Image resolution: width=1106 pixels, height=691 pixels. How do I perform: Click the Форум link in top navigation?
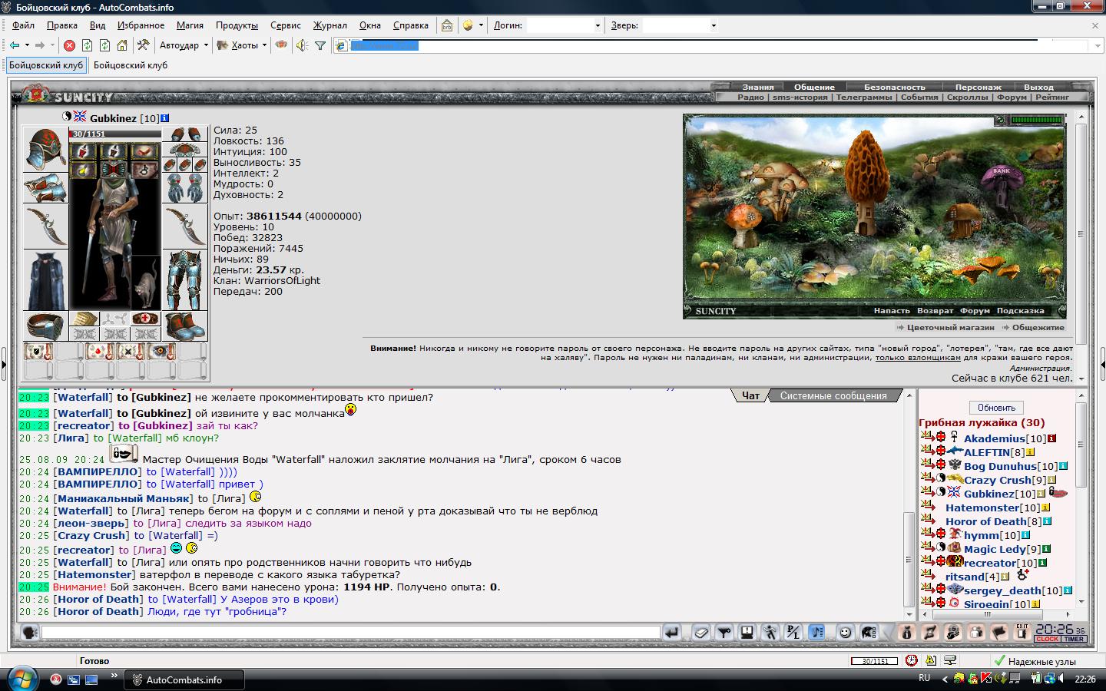[1012, 98]
